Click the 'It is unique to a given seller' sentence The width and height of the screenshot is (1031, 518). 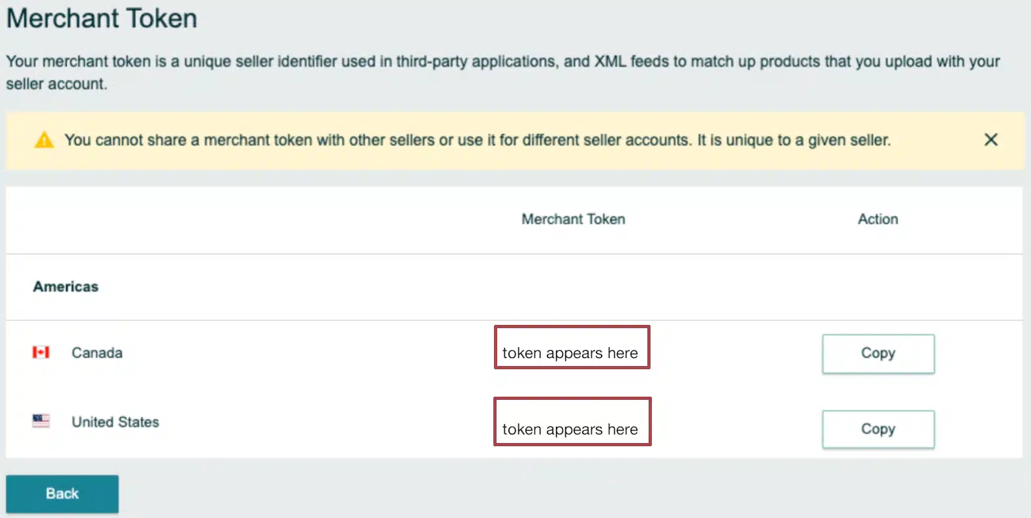(x=793, y=140)
